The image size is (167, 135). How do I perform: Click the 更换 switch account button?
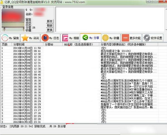click(50, 30)
